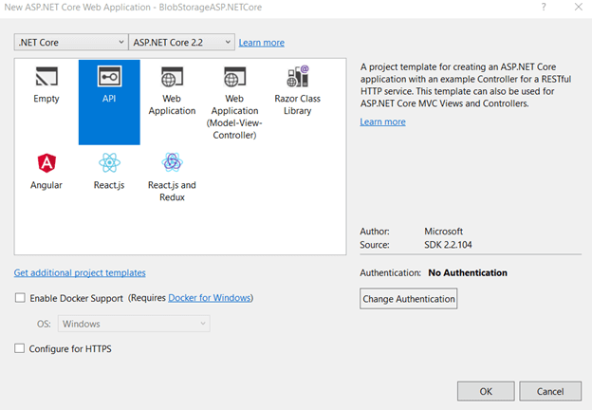
Task: Select the Angular template icon
Action: [x=46, y=163]
